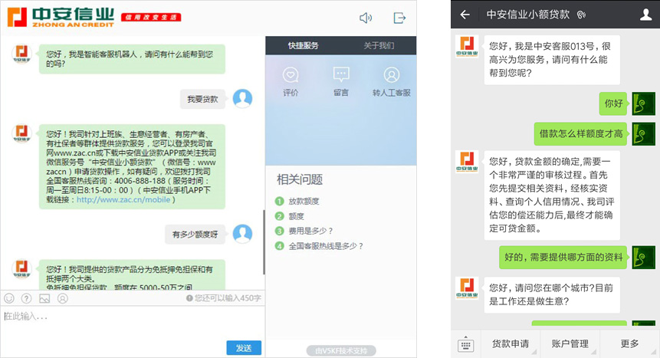Click the exit chat icon in header

(x=399, y=18)
